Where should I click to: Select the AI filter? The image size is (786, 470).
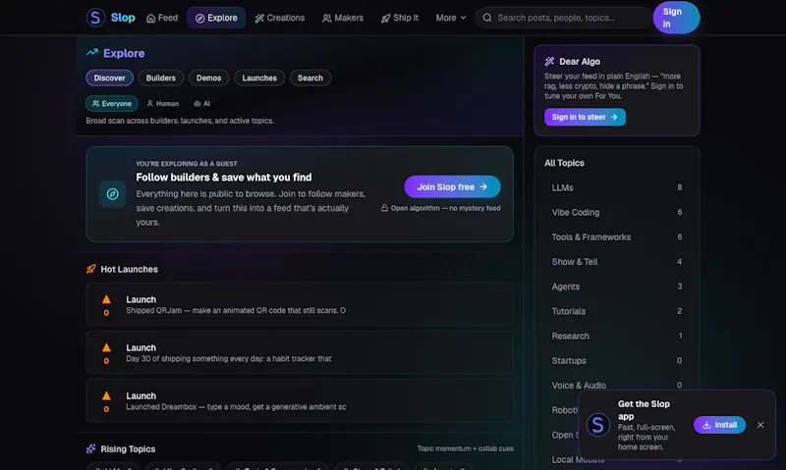tap(202, 104)
